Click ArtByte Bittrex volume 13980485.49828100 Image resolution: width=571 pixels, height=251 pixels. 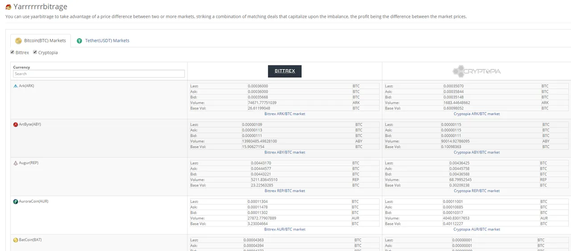click(260, 141)
